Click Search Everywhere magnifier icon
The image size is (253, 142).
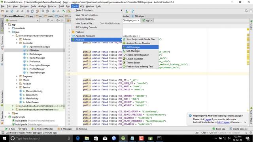(x=246, y=11)
